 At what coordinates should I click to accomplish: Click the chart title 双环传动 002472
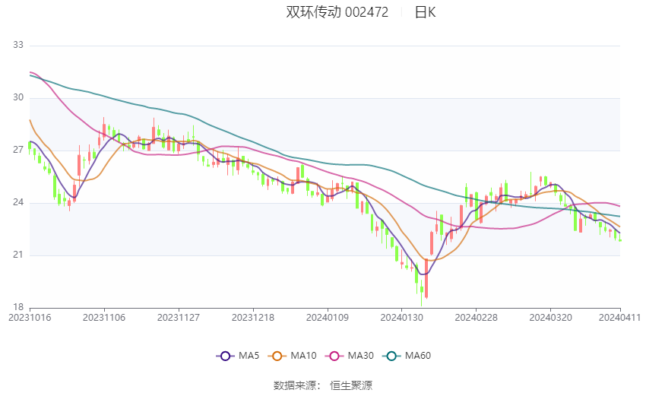(x=337, y=12)
